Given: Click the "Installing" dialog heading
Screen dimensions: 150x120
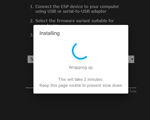Looking at the screenshot, I should pyautogui.click(x=49, y=33).
